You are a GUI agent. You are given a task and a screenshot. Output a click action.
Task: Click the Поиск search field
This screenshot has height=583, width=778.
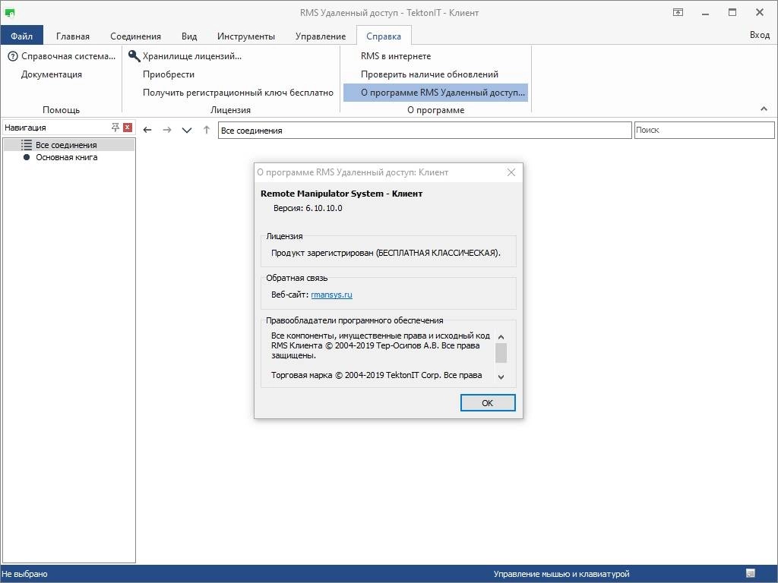[704, 130]
